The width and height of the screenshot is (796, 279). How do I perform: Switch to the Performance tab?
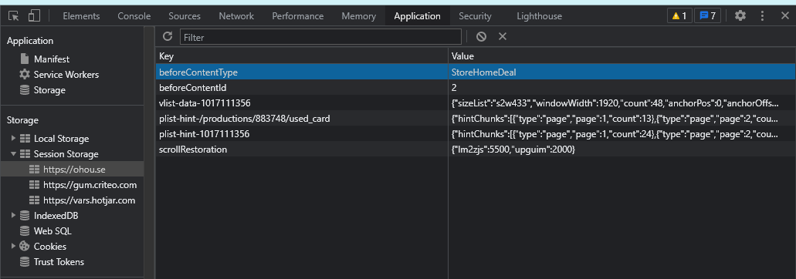click(x=297, y=16)
